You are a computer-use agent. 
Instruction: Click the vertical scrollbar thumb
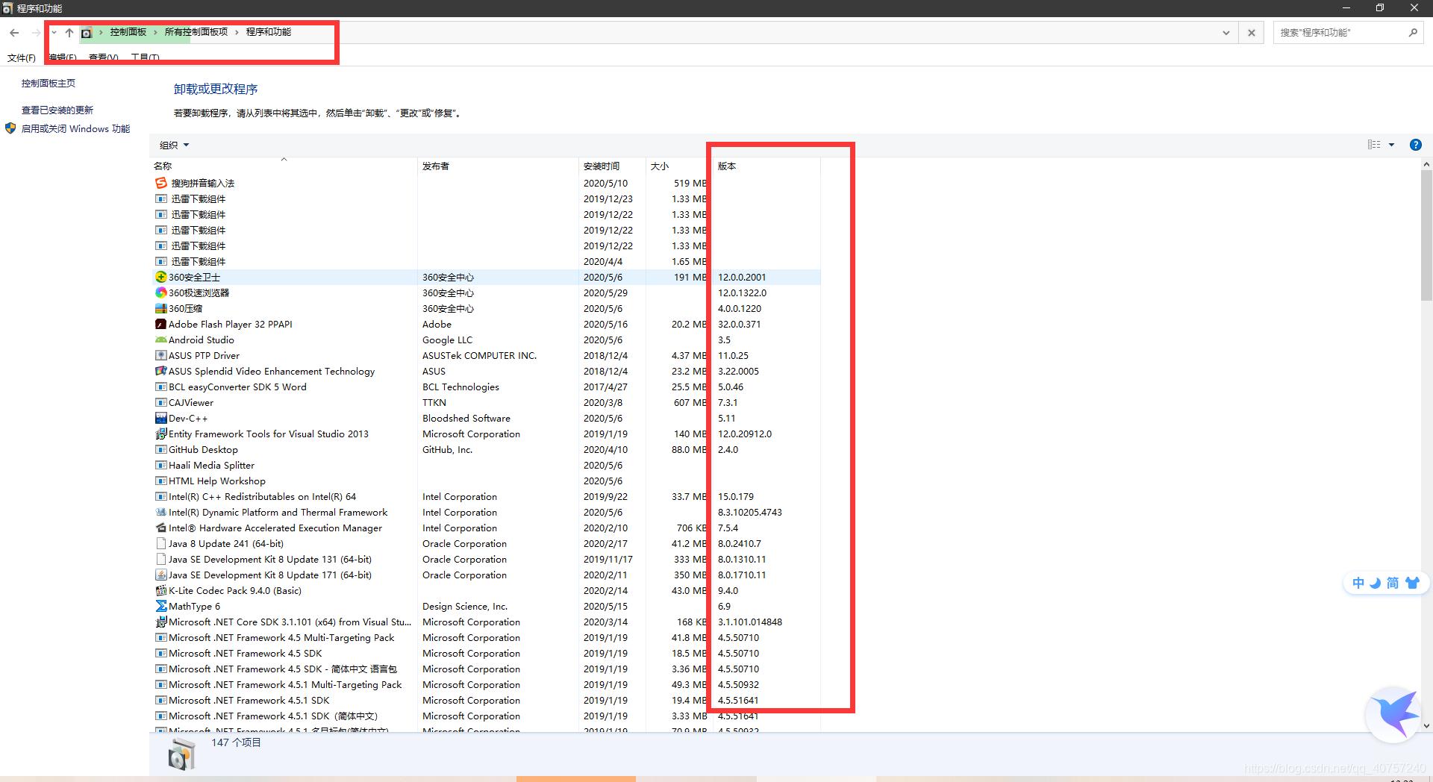pyautogui.click(x=1426, y=235)
